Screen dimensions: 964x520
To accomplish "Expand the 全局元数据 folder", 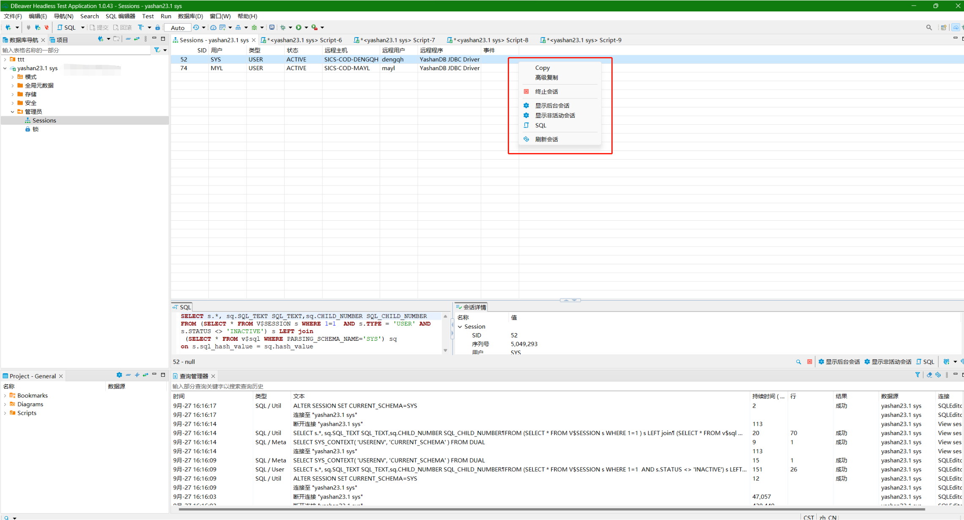I will (x=13, y=85).
